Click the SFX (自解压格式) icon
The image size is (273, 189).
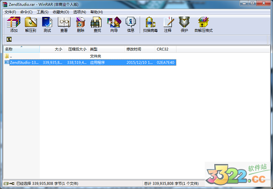tap(203, 25)
